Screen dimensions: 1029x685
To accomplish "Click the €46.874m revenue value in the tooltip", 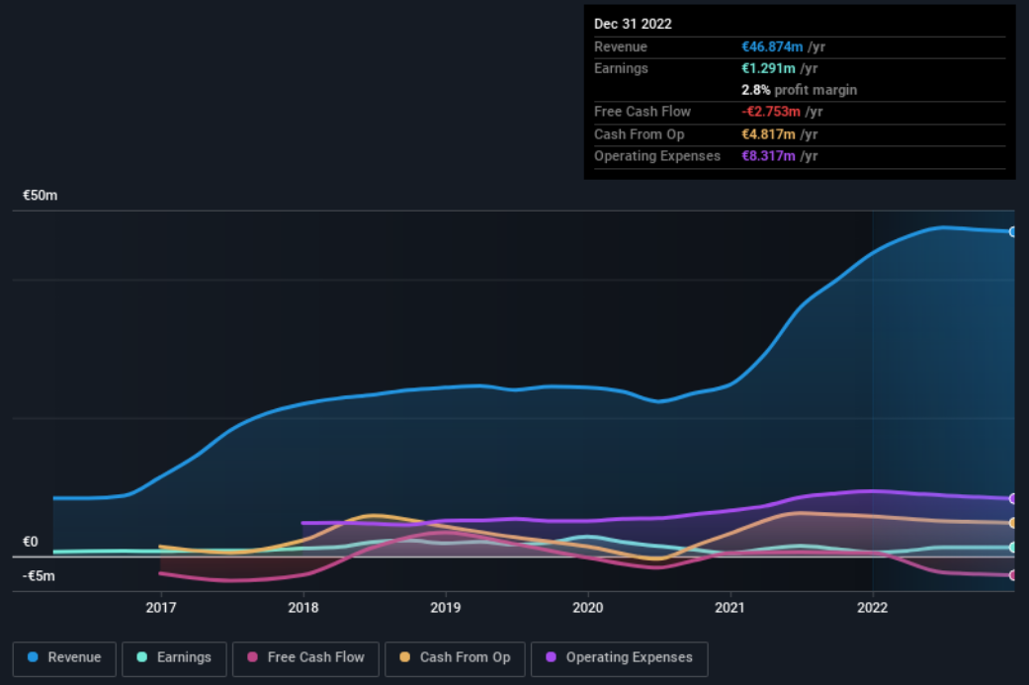I will coord(774,47).
